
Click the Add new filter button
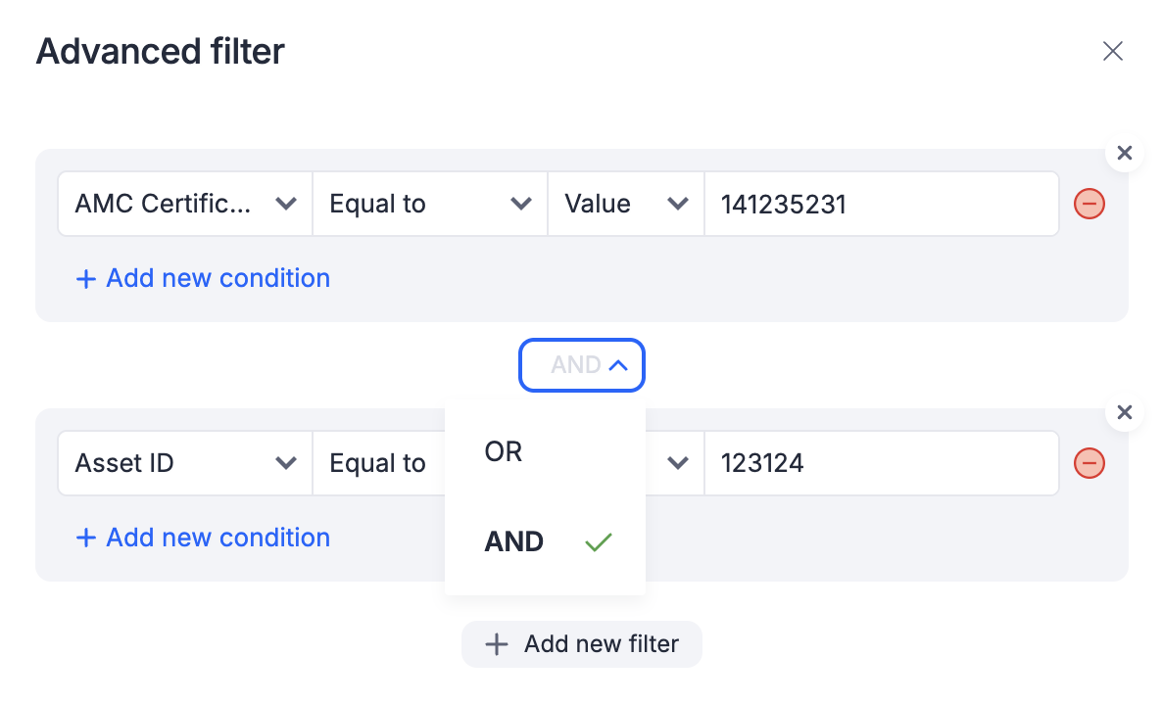(x=582, y=643)
